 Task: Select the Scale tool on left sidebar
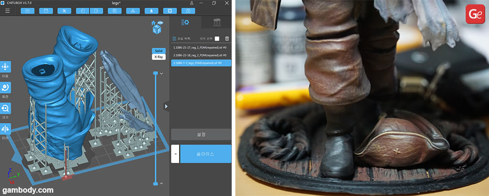(5, 108)
